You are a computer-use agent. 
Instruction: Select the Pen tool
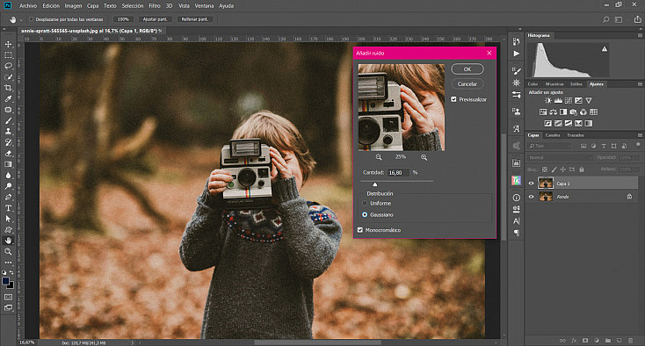point(8,198)
